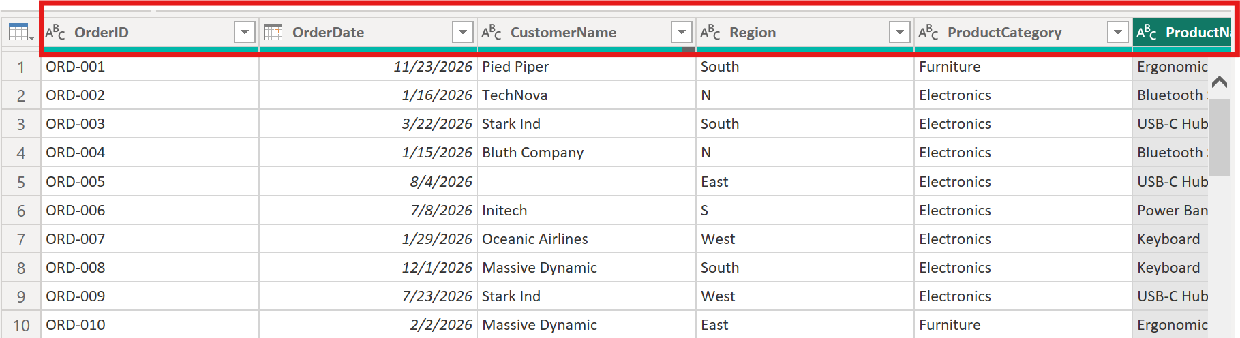Click the CustomerName data type icon

click(492, 32)
